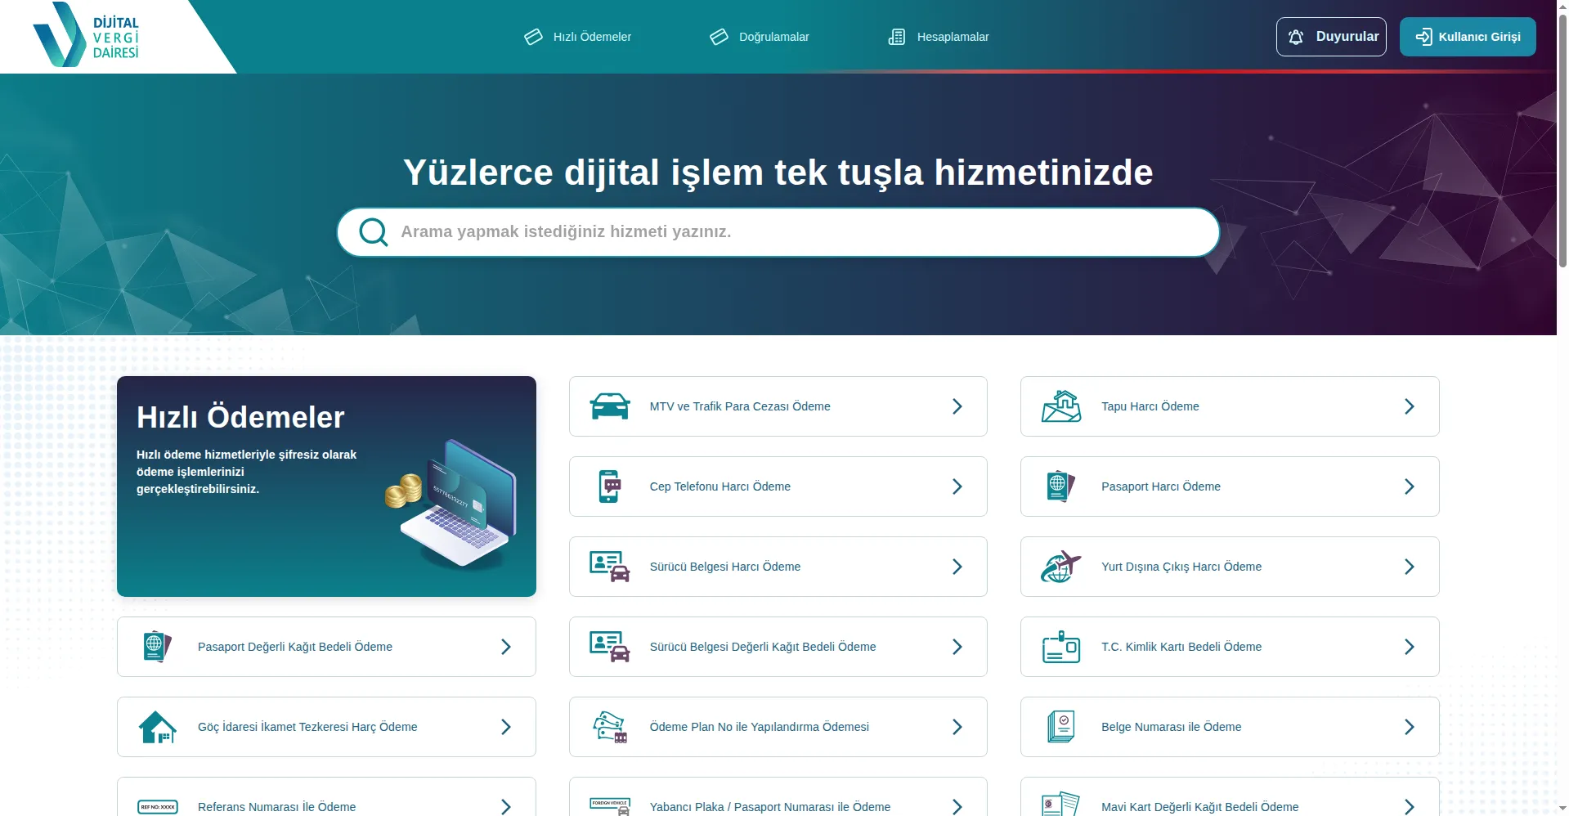
Task: Click chevron on Tapu Harcı Ödeme
Action: 1410,406
